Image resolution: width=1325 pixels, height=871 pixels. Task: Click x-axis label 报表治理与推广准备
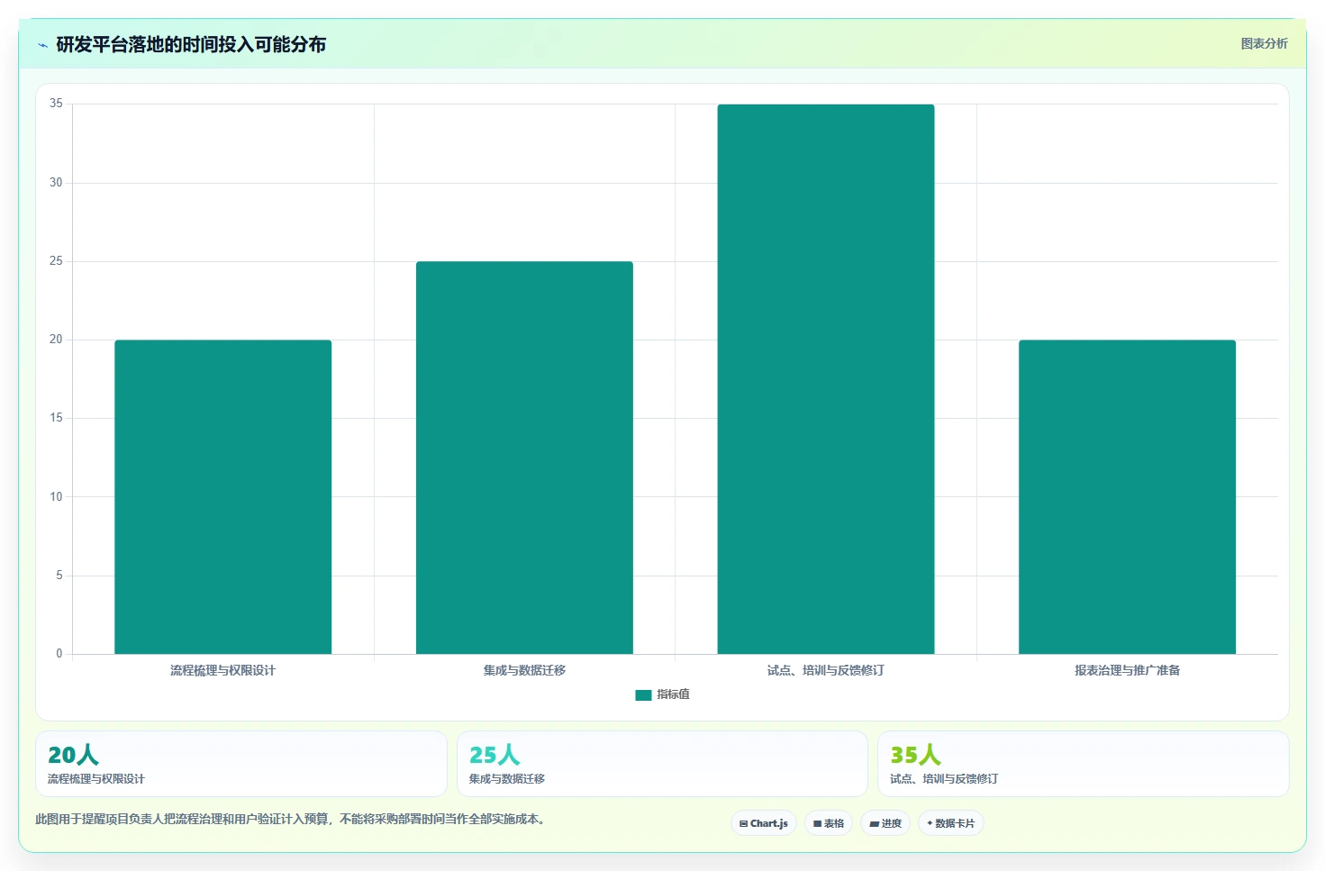[x=1127, y=670]
